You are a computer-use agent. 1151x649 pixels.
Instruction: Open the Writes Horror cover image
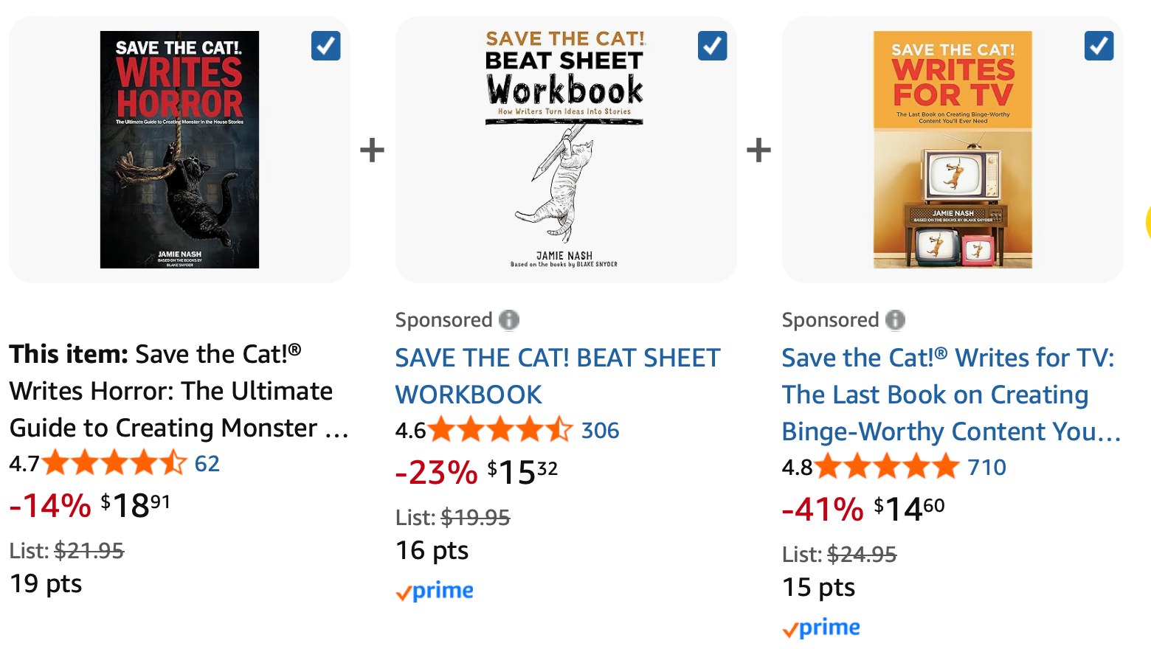point(179,150)
